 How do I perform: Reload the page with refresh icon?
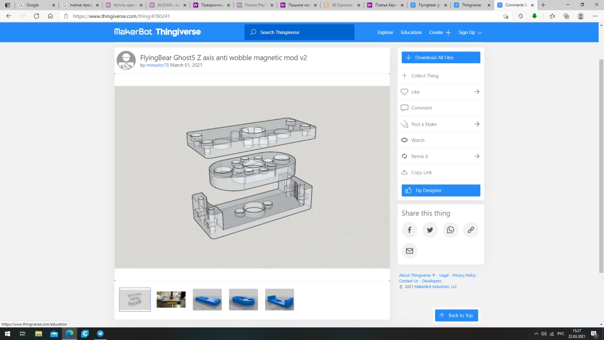(x=36, y=16)
